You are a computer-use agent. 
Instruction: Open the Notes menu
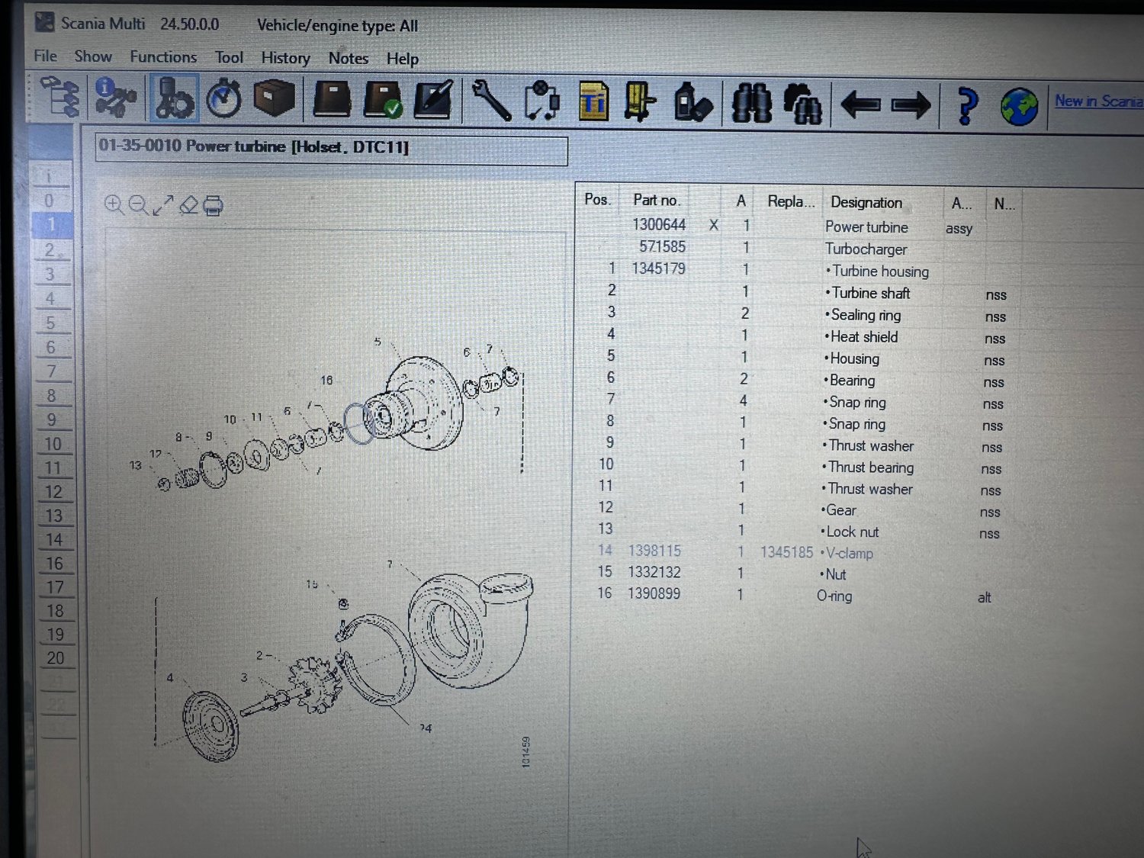(349, 58)
